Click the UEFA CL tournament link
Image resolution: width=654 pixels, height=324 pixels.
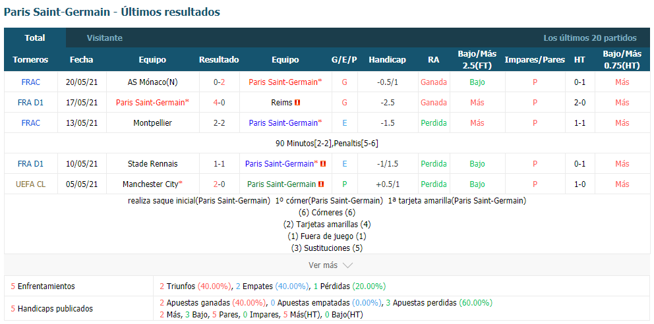point(30,184)
